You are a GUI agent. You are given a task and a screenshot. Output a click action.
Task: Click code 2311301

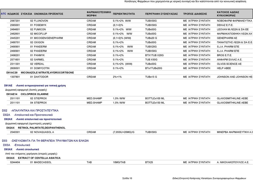(x=15, y=64)
